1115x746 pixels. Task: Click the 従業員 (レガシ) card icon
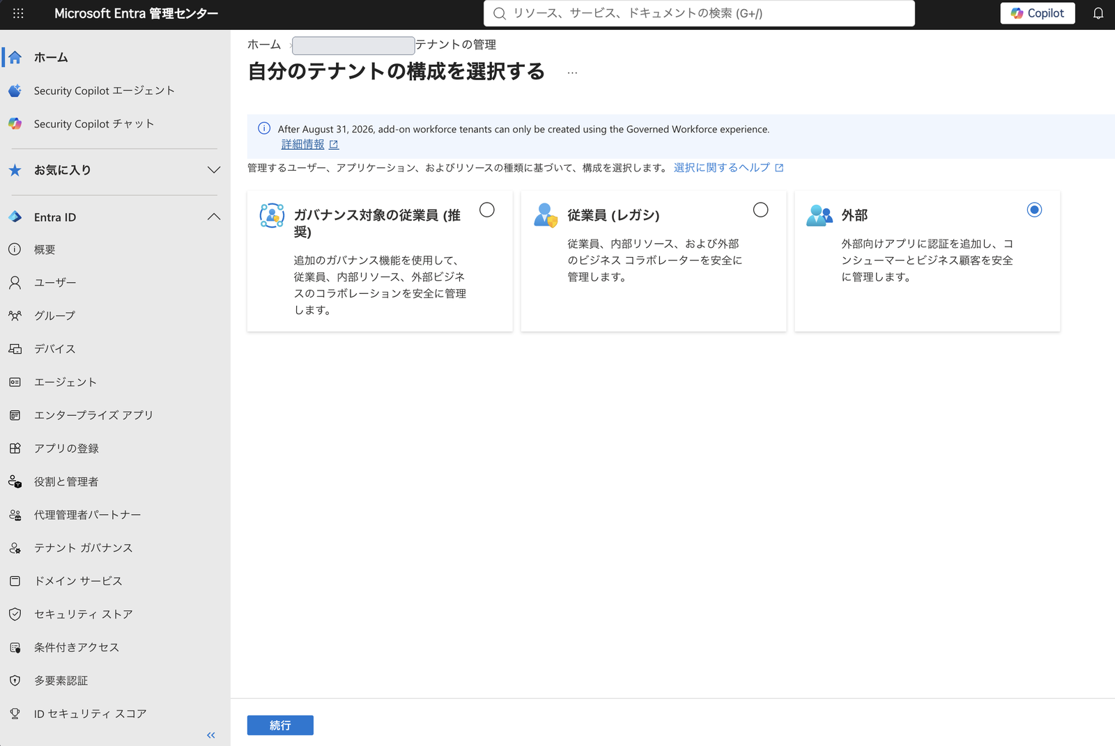pos(546,215)
